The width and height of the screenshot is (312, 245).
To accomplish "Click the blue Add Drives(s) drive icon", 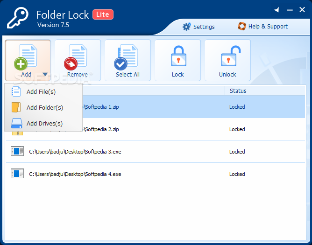I will pyautogui.click(x=17, y=123).
